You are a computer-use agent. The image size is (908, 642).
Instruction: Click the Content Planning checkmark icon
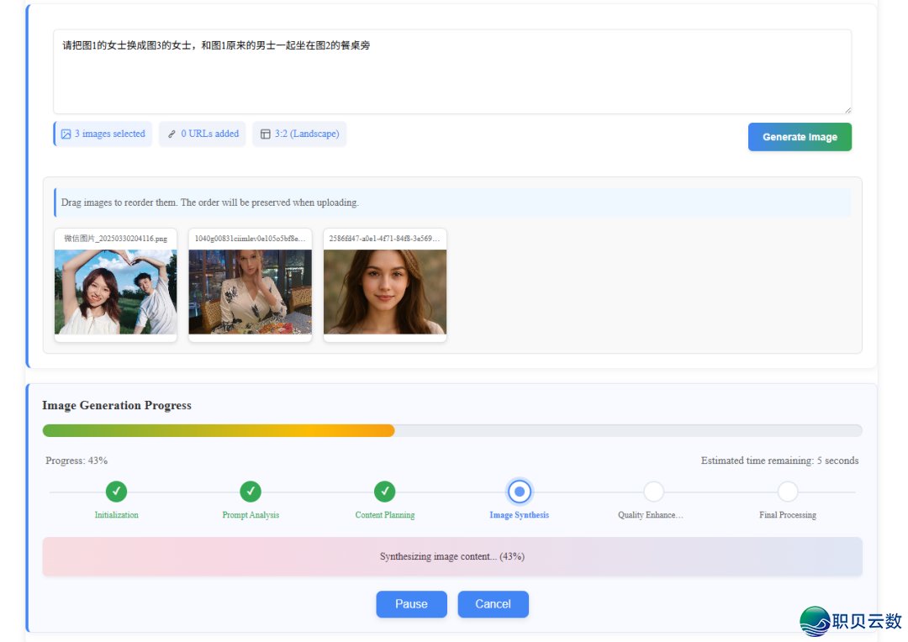(385, 492)
